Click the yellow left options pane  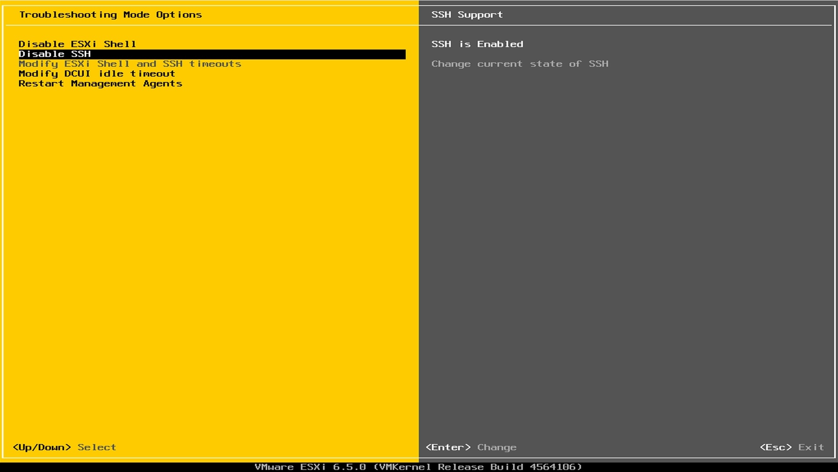(x=210, y=240)
